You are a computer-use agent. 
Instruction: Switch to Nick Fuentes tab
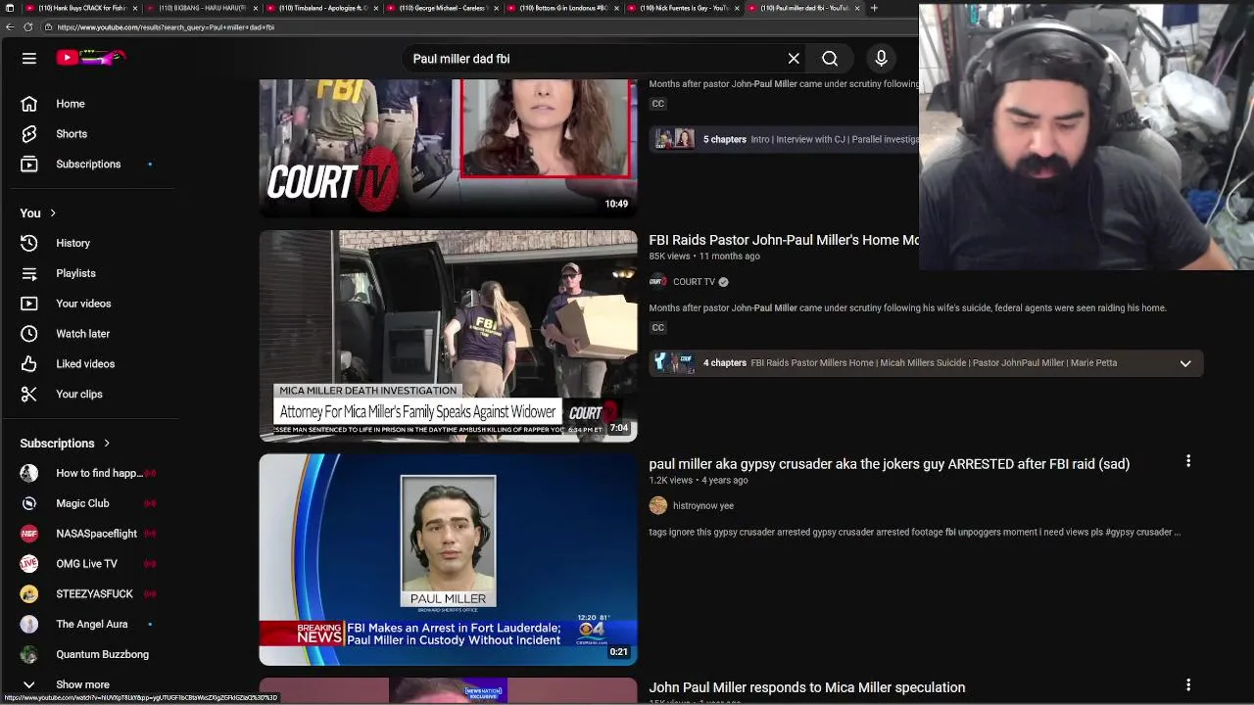coord(683,8)
